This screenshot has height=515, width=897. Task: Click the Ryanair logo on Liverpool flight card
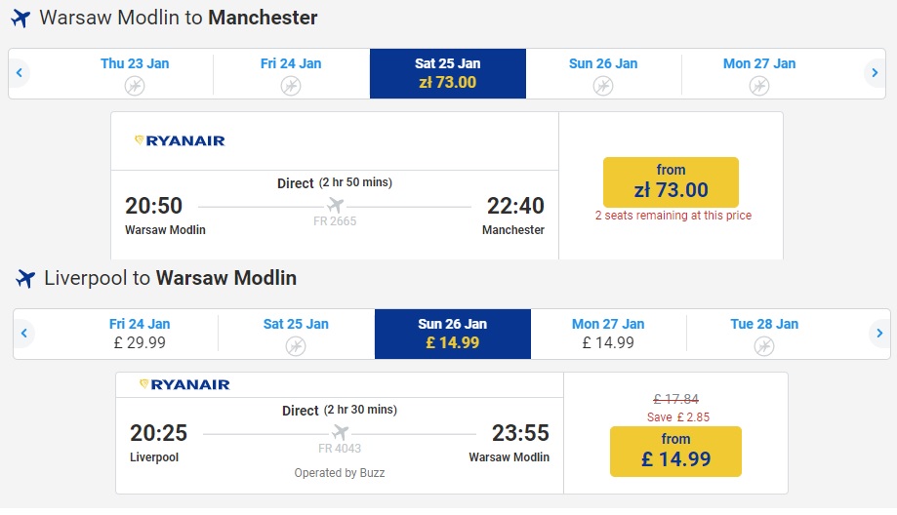coord(184,384)
